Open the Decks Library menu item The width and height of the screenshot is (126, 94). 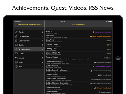tap(29, 41)
